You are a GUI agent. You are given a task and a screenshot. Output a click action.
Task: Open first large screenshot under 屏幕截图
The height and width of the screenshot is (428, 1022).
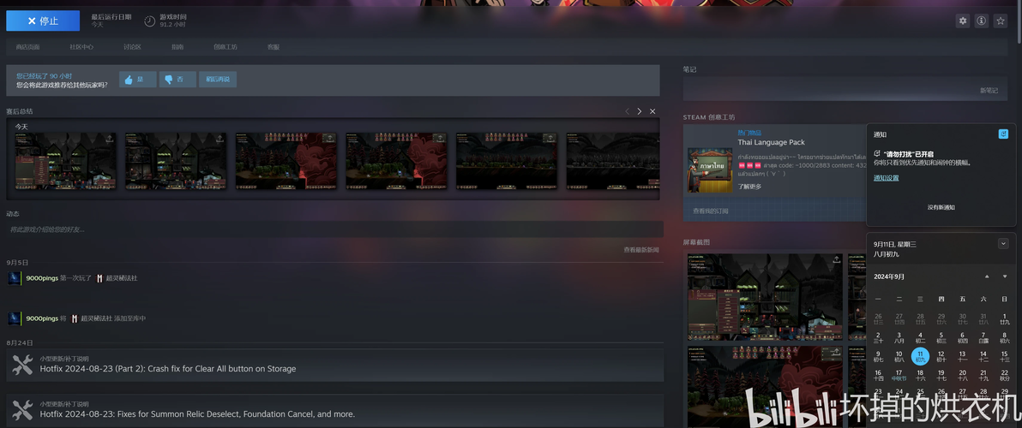765,297
